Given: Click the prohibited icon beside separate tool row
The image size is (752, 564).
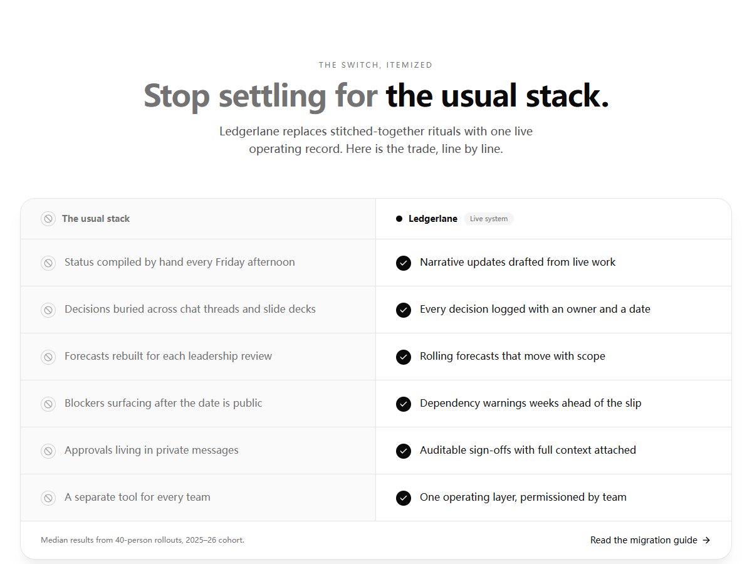Looking at the screenshot, I should click(48, 498).
